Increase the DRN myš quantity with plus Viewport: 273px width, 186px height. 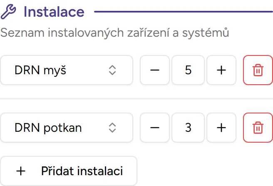221,70
